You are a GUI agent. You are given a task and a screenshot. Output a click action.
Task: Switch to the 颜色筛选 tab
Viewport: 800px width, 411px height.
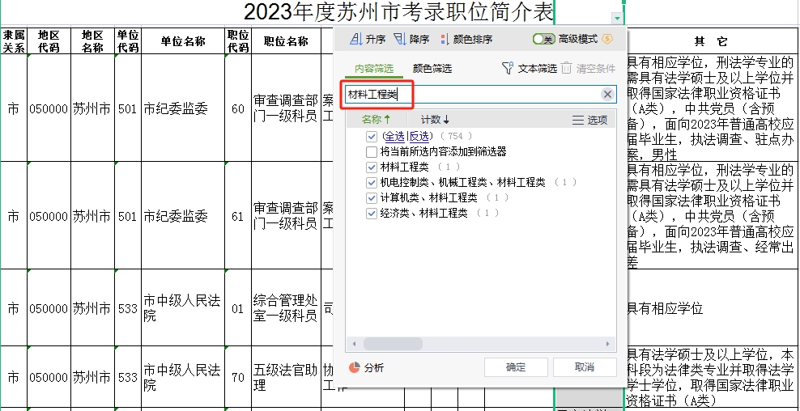(432, 68)
